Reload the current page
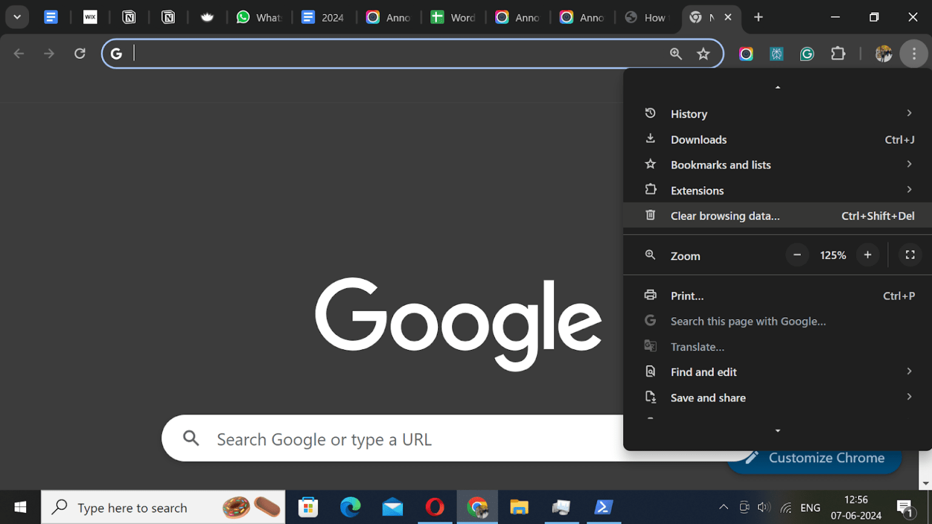The image size is (932, 524). (x=79, y=53)
